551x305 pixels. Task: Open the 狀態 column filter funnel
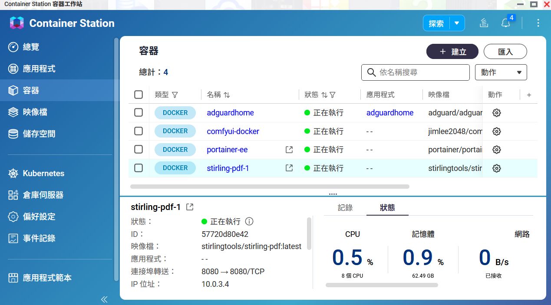point(333,95)
